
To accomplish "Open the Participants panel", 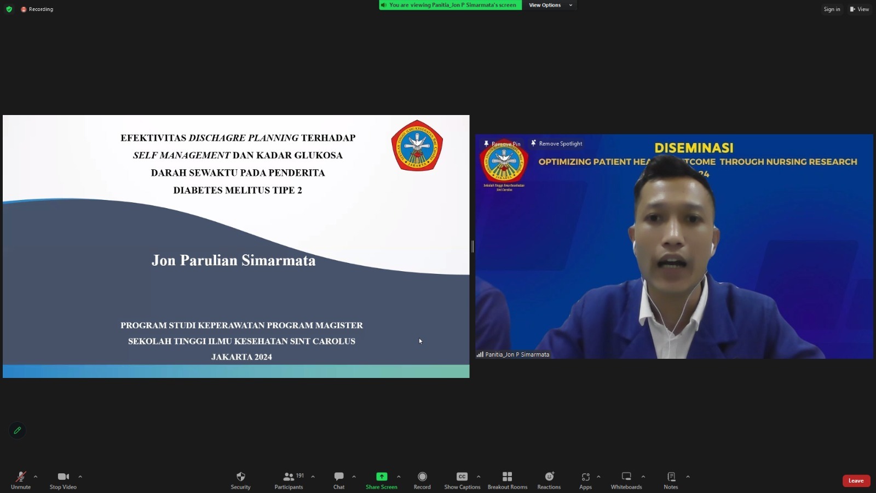I will [289, 477].
